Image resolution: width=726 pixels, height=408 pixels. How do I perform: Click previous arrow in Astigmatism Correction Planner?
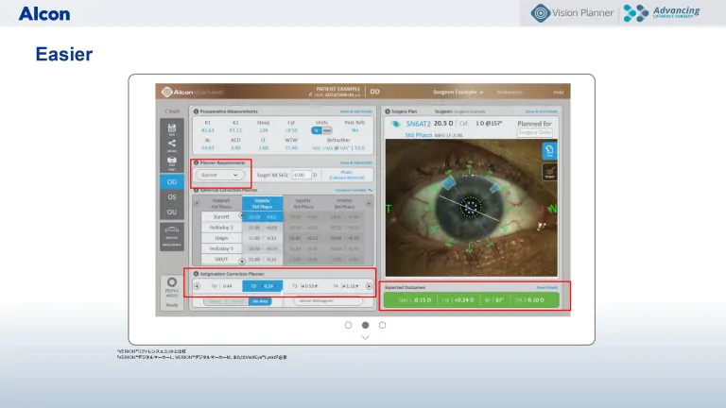click(x=197, y=286)
